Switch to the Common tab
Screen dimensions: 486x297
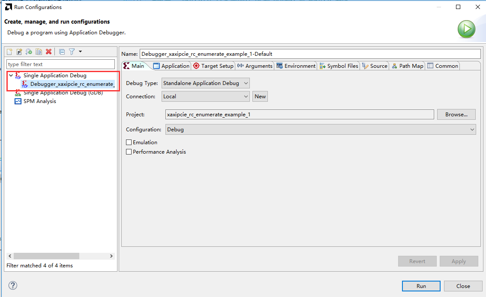(x=443, y=66)
